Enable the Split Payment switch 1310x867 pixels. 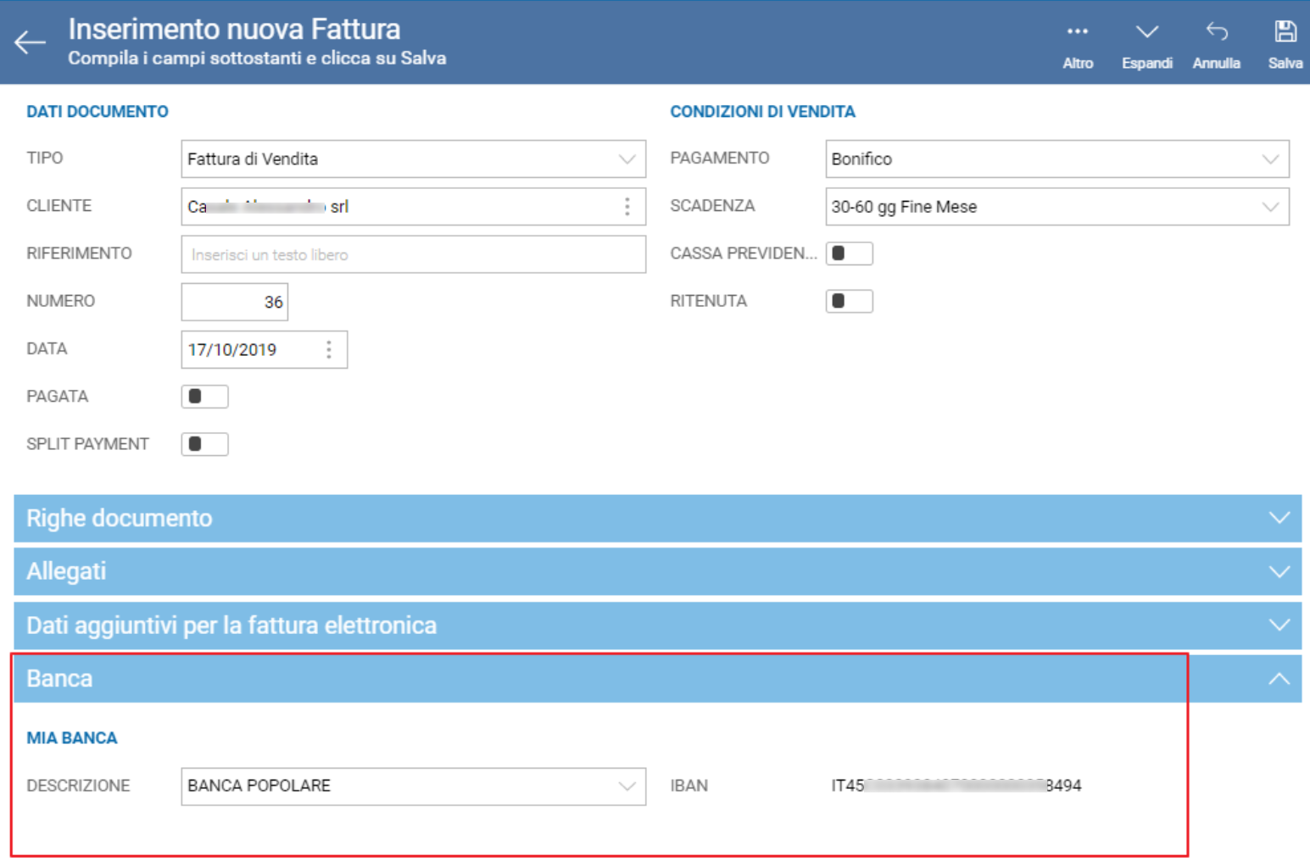pos(204,444)
